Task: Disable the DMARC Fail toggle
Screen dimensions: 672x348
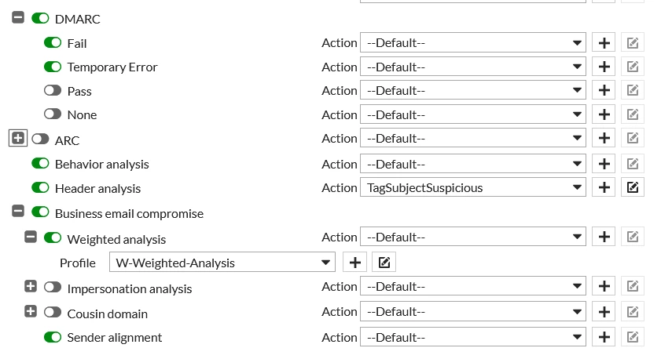Action: point(53,43)
